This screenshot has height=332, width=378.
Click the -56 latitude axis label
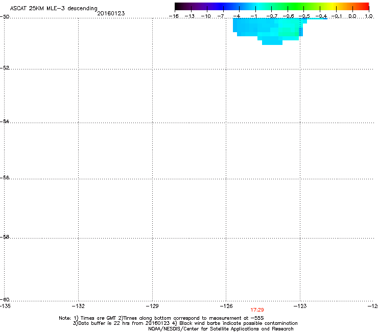5,177
